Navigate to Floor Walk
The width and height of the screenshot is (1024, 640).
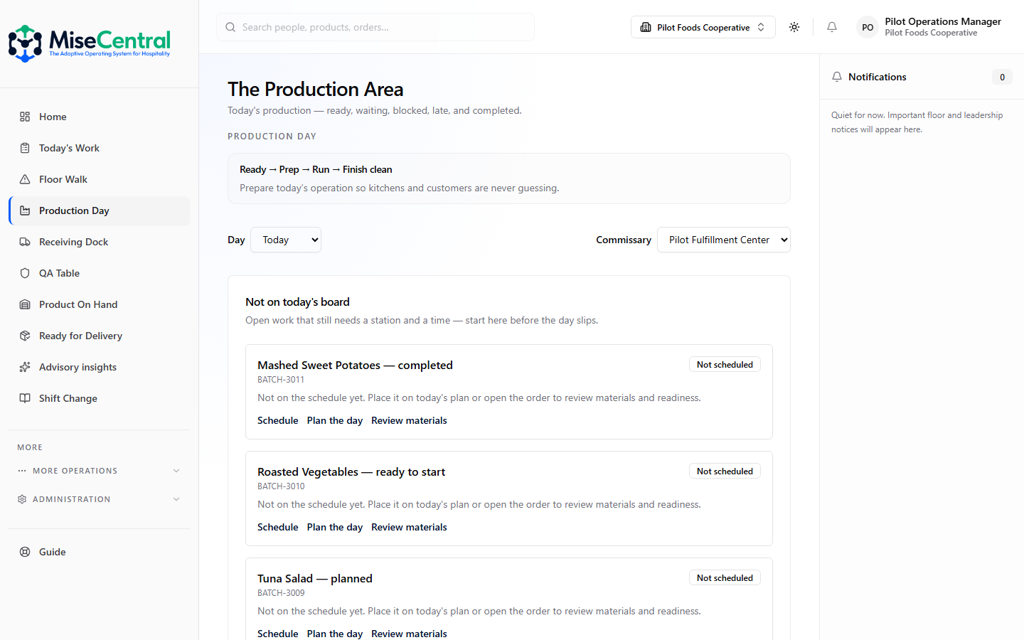100,179
